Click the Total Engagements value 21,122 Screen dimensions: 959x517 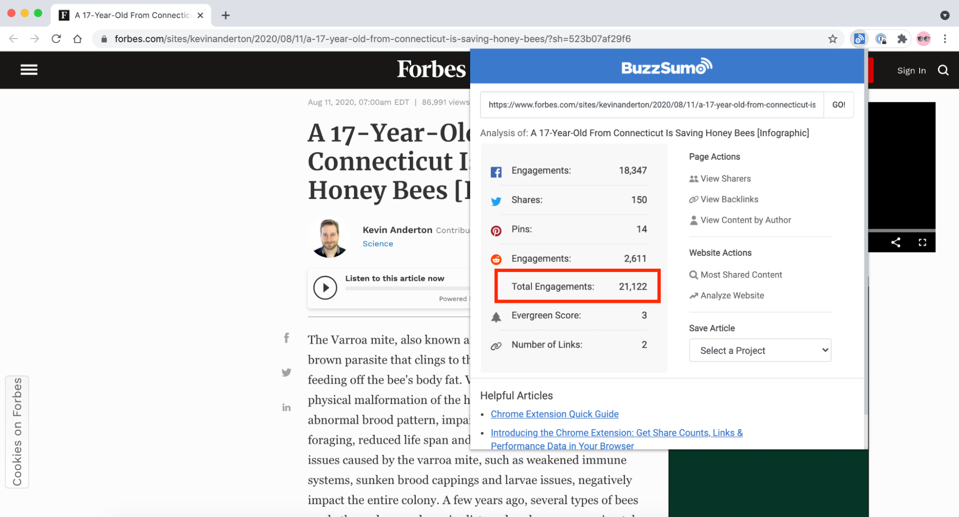633,286
